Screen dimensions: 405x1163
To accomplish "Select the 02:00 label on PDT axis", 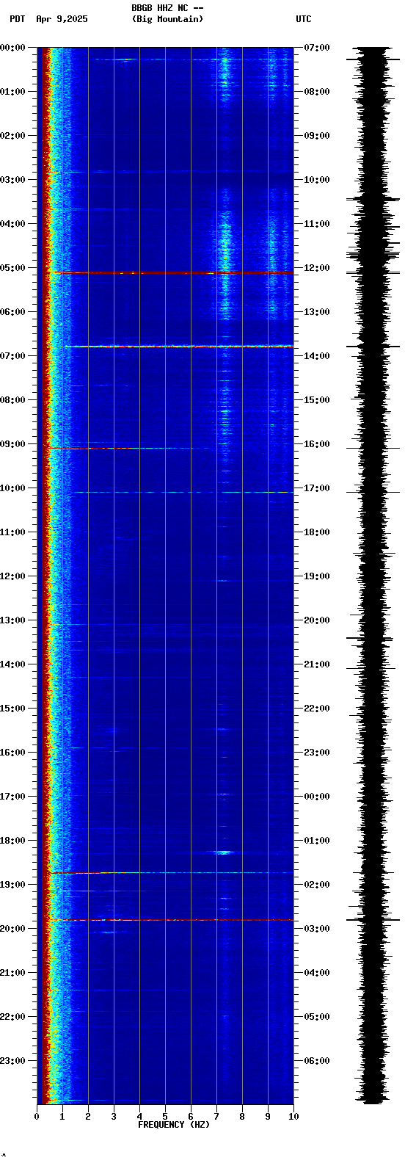I will click(x=12, y=136).
